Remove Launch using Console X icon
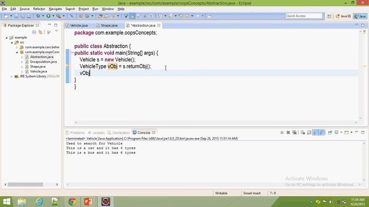 288,133
